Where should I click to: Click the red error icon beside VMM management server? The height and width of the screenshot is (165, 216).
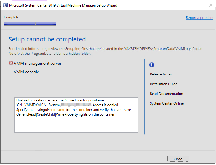(11, 63)
